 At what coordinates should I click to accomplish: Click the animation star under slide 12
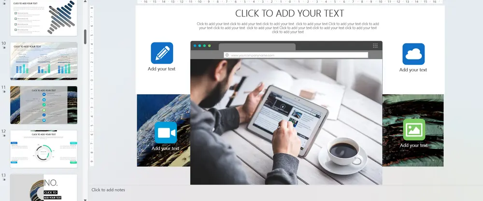tap(4, 136)
